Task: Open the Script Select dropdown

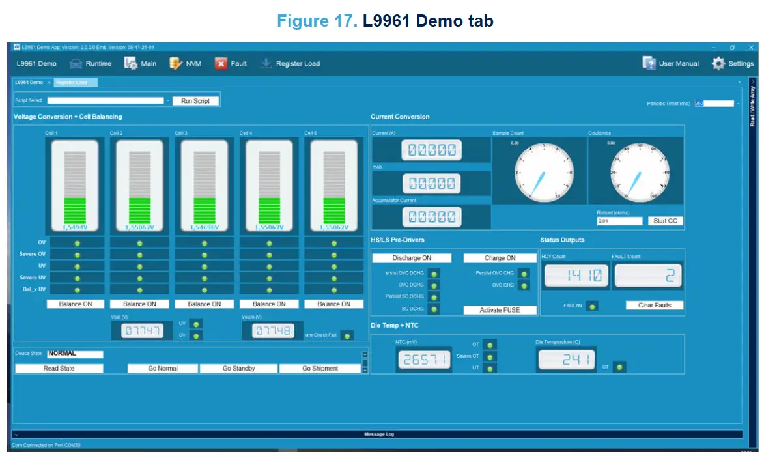Action: pos(168,101)
